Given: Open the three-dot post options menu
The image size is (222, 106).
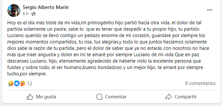Looking at the screenshot, I should coord(210,10).
